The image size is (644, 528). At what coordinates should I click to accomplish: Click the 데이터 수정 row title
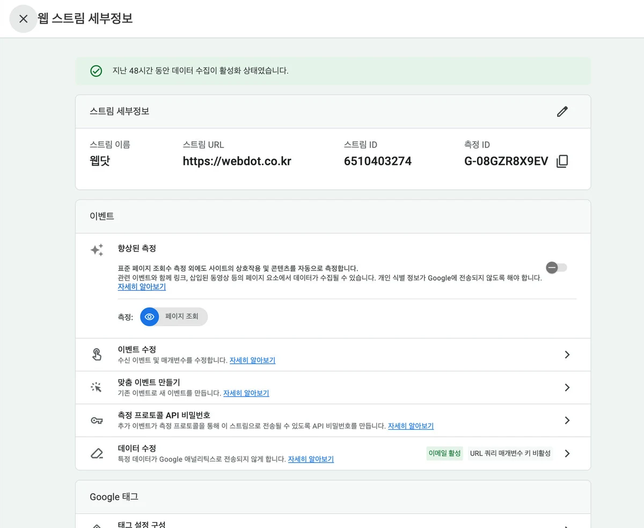click(x=137, y=448)
